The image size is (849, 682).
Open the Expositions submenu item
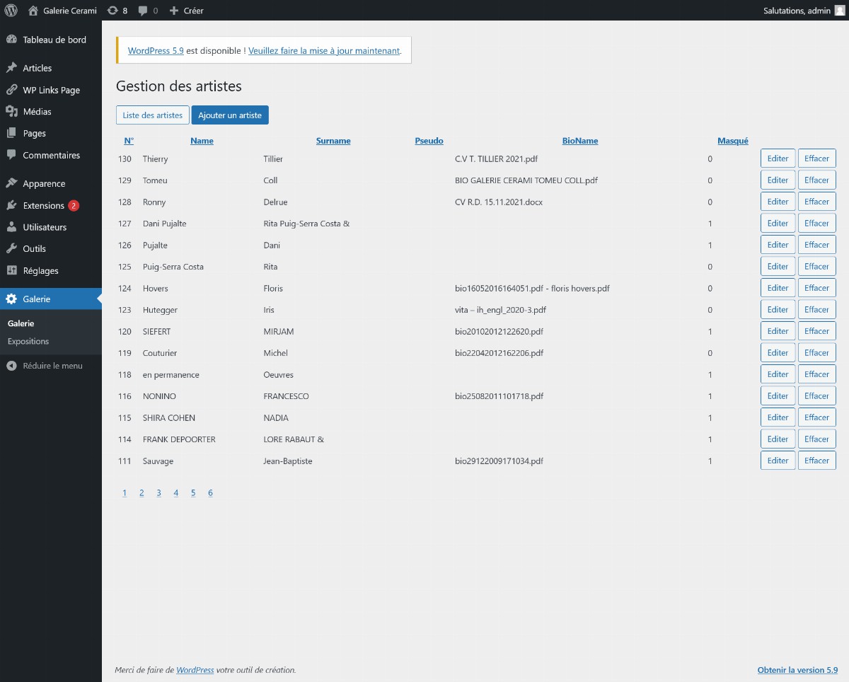click(28, 341)
